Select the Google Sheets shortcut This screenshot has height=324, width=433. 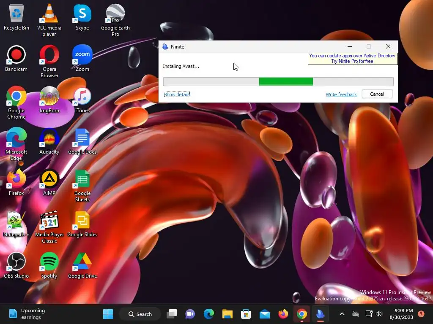(82, 186)
